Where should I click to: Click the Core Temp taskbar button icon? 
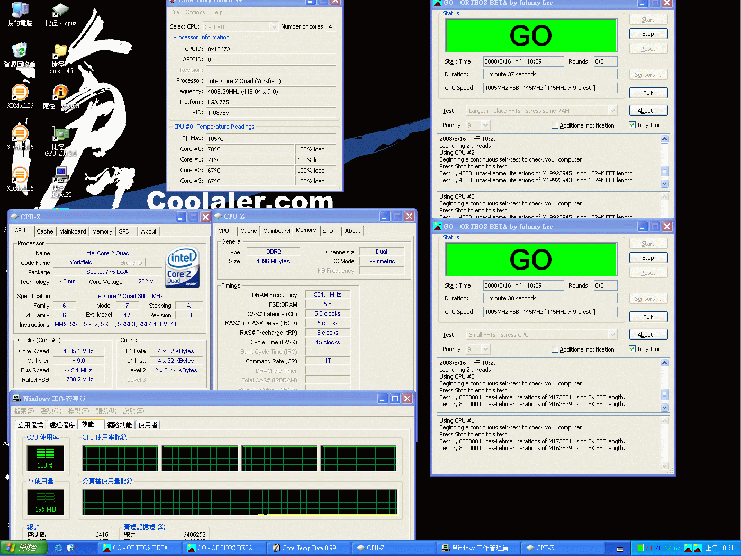tap(276, 548)
